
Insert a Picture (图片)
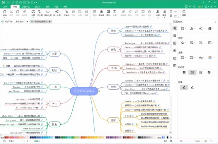point(108,13)
